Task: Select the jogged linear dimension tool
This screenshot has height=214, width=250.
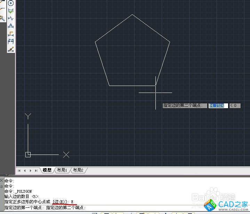Action: click(x=11, y=18)
